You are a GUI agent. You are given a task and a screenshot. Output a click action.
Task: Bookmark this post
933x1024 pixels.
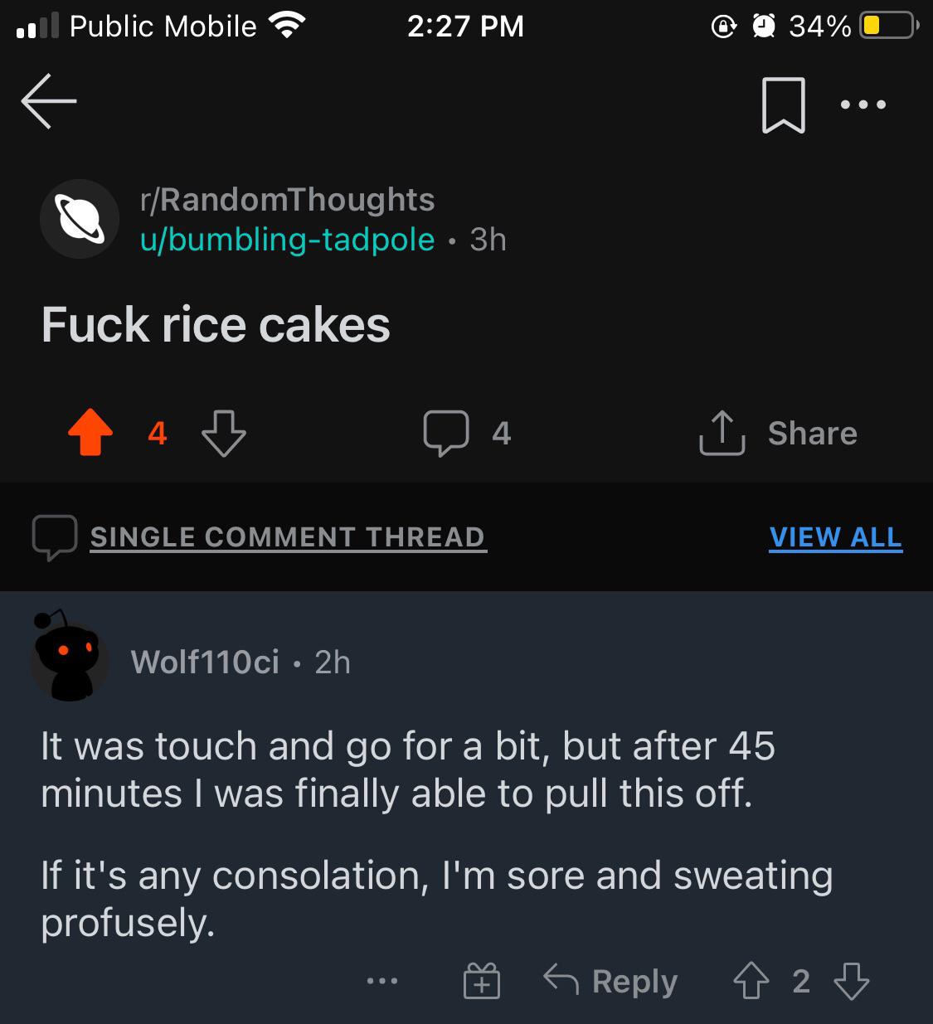783,105
